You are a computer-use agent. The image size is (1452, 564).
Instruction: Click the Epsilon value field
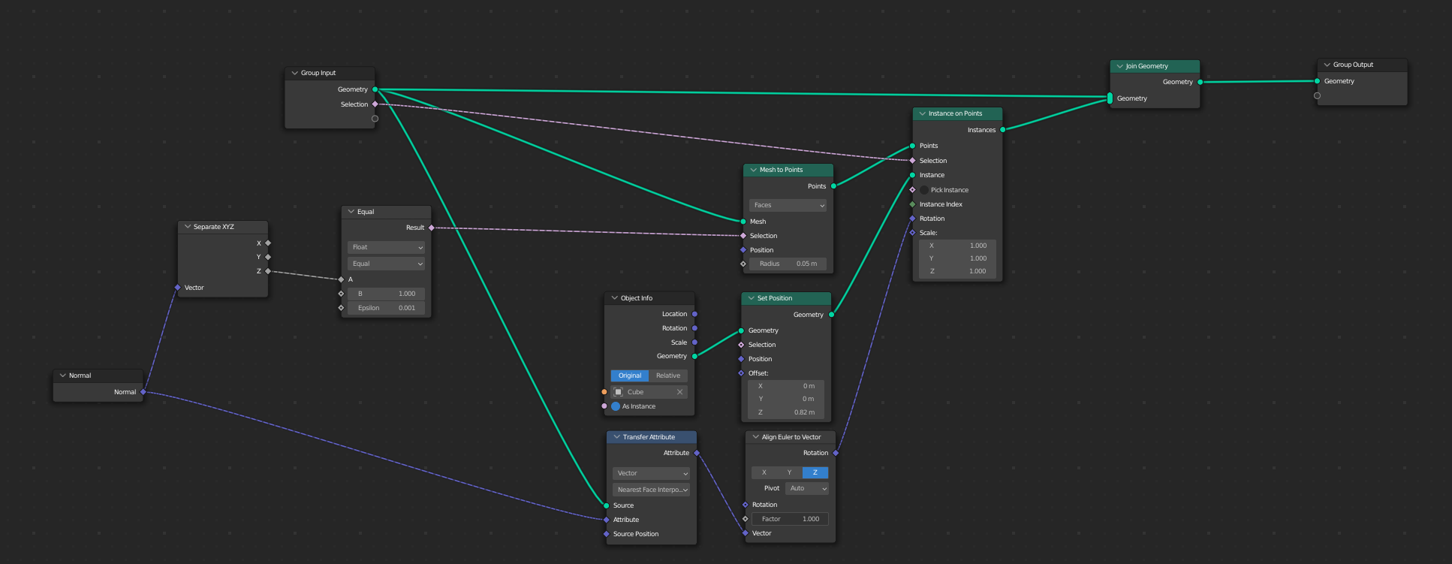coord(387,308)
